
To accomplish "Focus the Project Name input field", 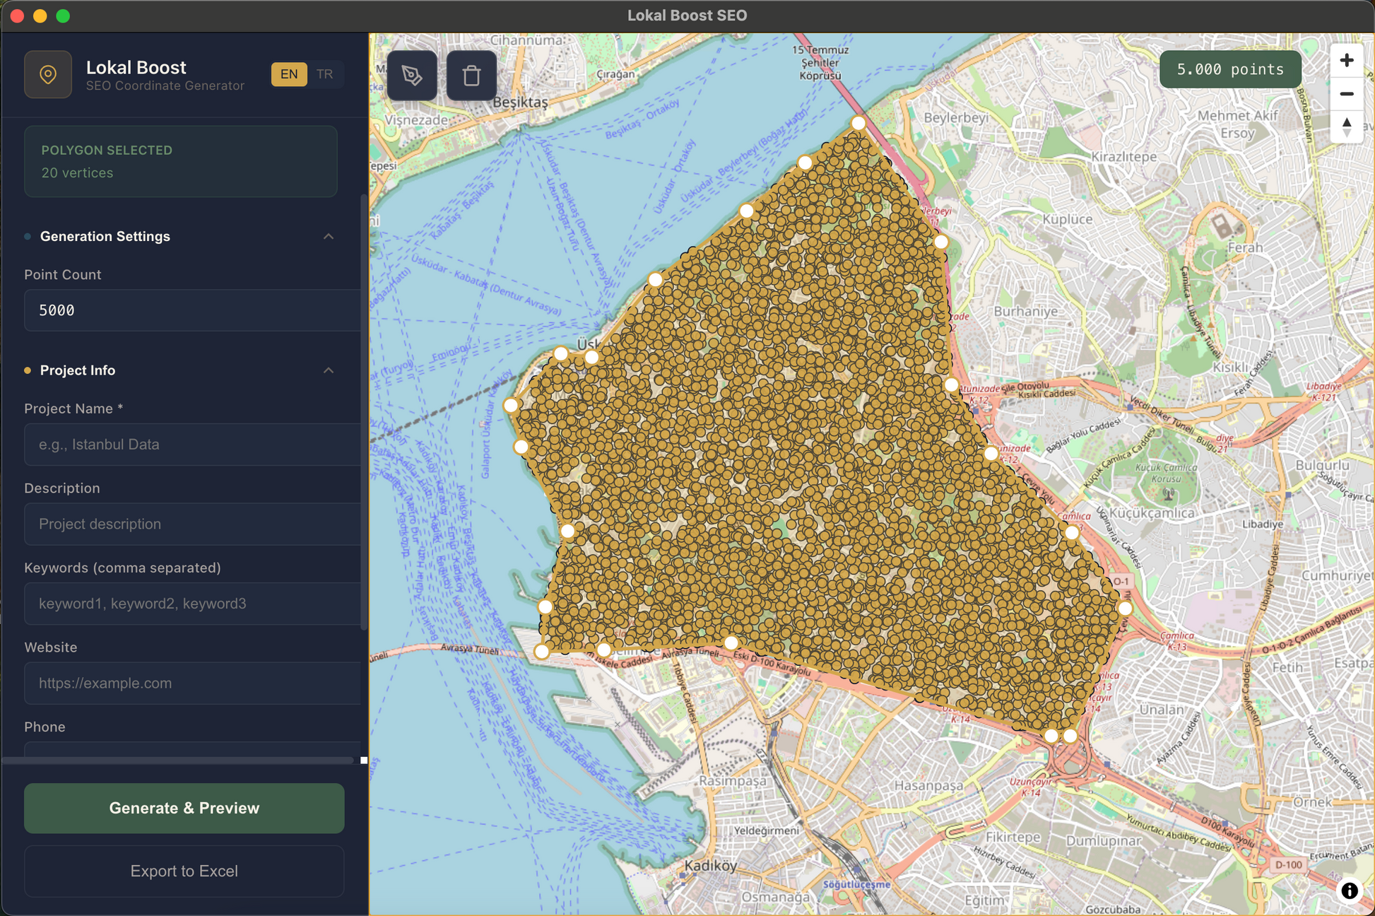I will click(x=192, y=445).
